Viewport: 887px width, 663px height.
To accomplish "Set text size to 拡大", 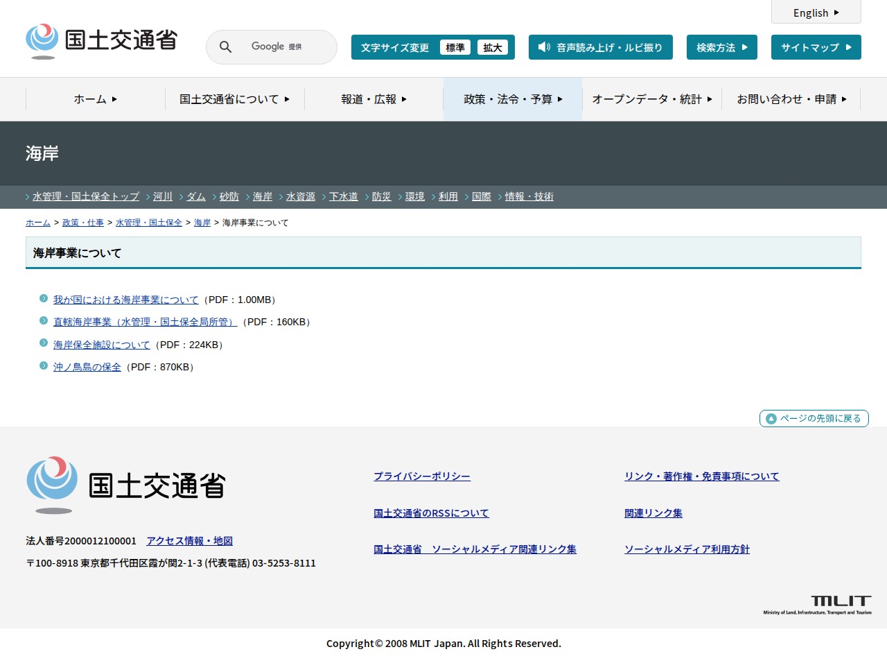I will click(492, 47).
